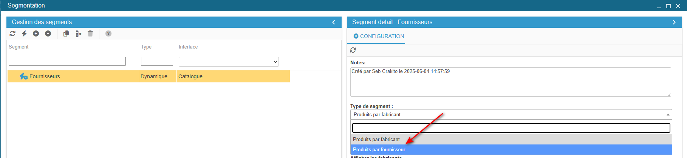Click the lightning bolt icon in toolbar
Viewport: 687px width, 158px height.
click(x=24, y=33)
